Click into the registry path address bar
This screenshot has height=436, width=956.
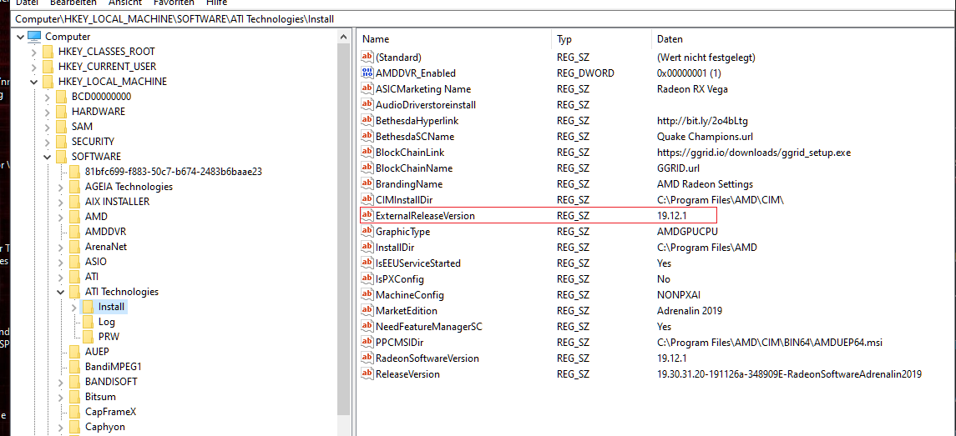[482, 19]
